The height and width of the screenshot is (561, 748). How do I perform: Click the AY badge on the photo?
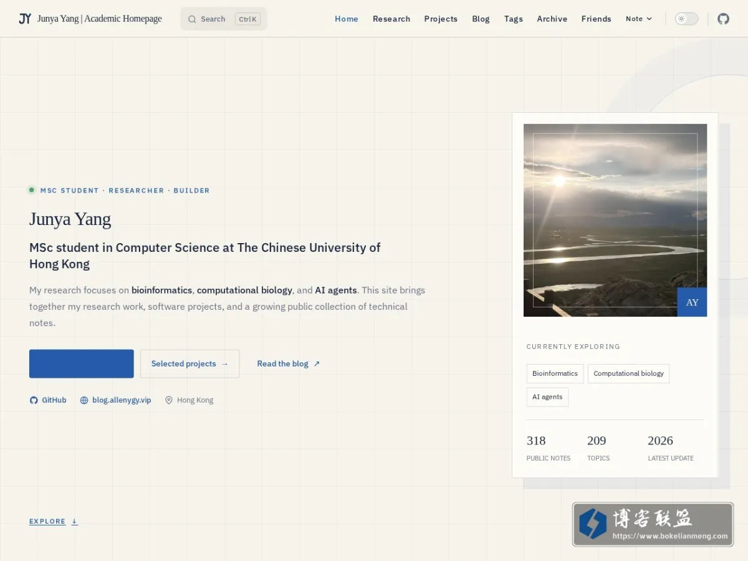pos(692,302)
